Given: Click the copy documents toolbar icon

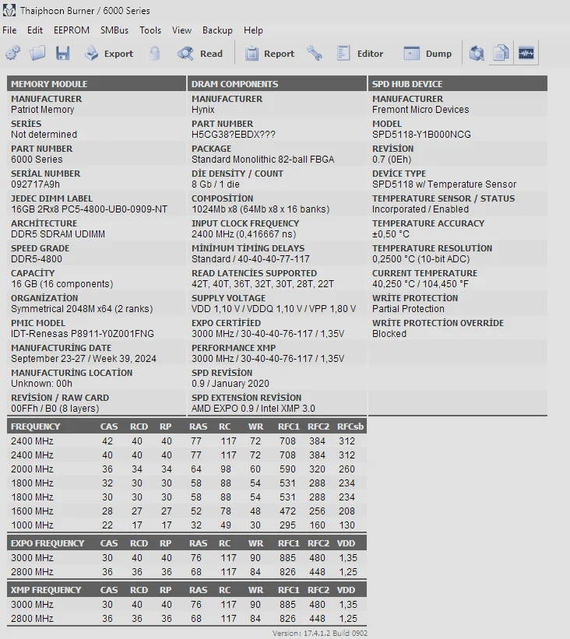Looking at the screenshot, I should click(501, 54).
